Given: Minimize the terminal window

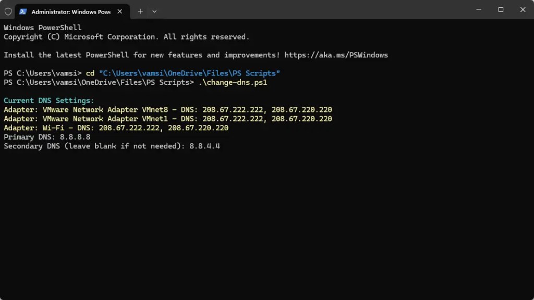Looking at the screenshot, I should 479,9.
